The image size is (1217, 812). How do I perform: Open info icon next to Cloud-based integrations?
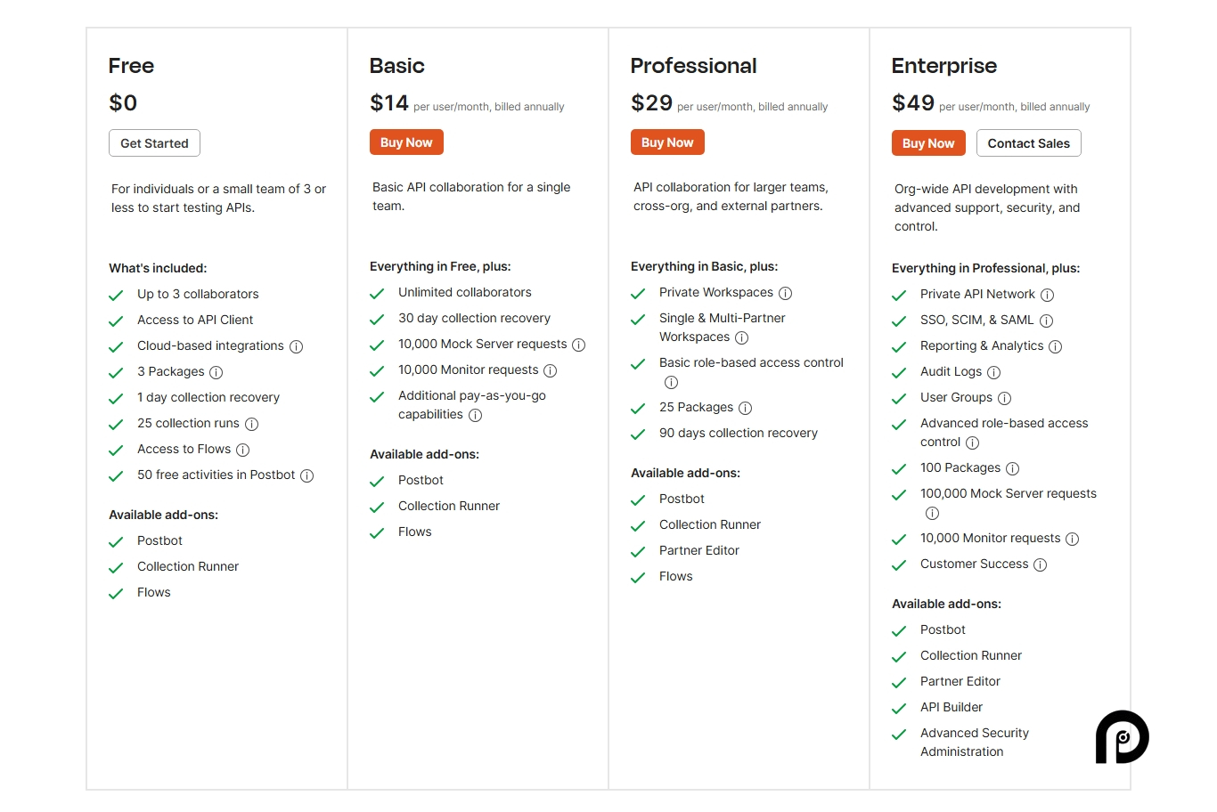(297, 346)
